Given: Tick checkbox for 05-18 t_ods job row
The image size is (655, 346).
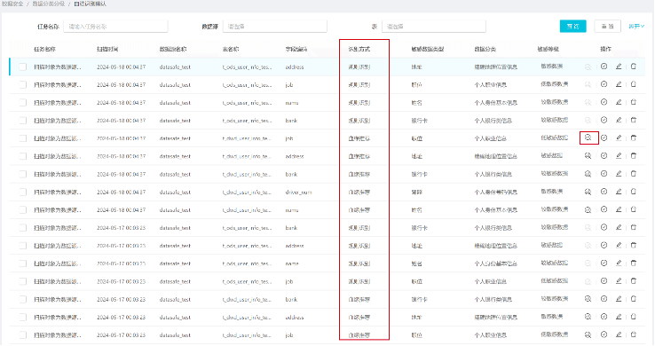Looking at the screenshot, I should 22,85.
